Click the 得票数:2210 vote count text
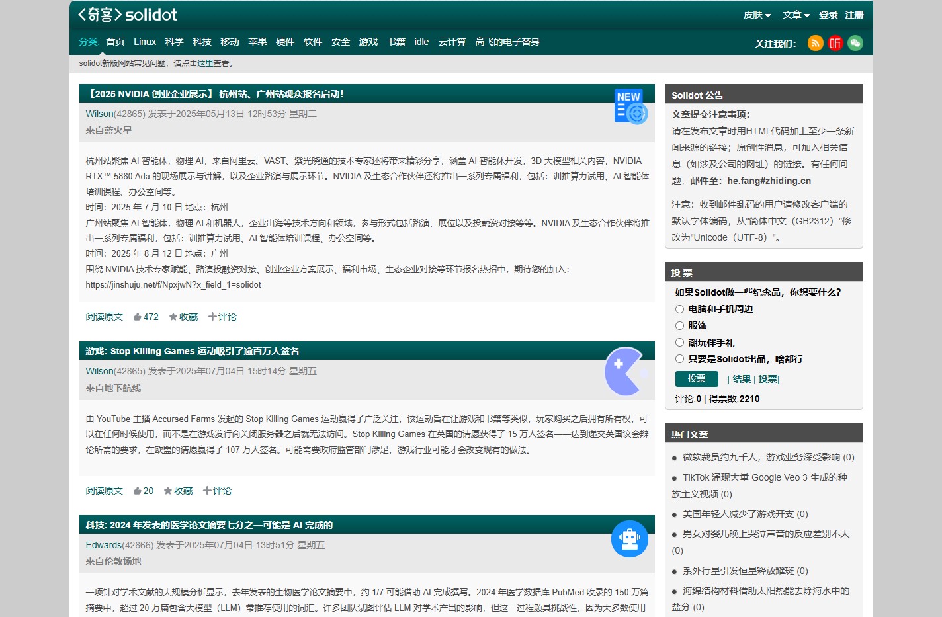The height and width of the screenshot is (617, 942). pos(734,399)
